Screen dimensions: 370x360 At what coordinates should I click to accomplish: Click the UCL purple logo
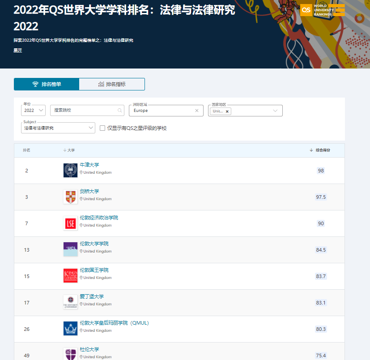(x=70, y=249)
